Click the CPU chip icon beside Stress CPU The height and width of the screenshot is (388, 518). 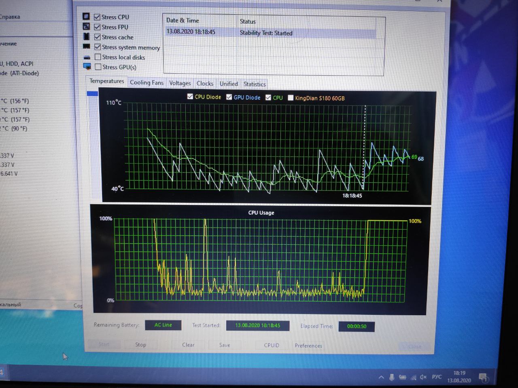click(86, 17)
